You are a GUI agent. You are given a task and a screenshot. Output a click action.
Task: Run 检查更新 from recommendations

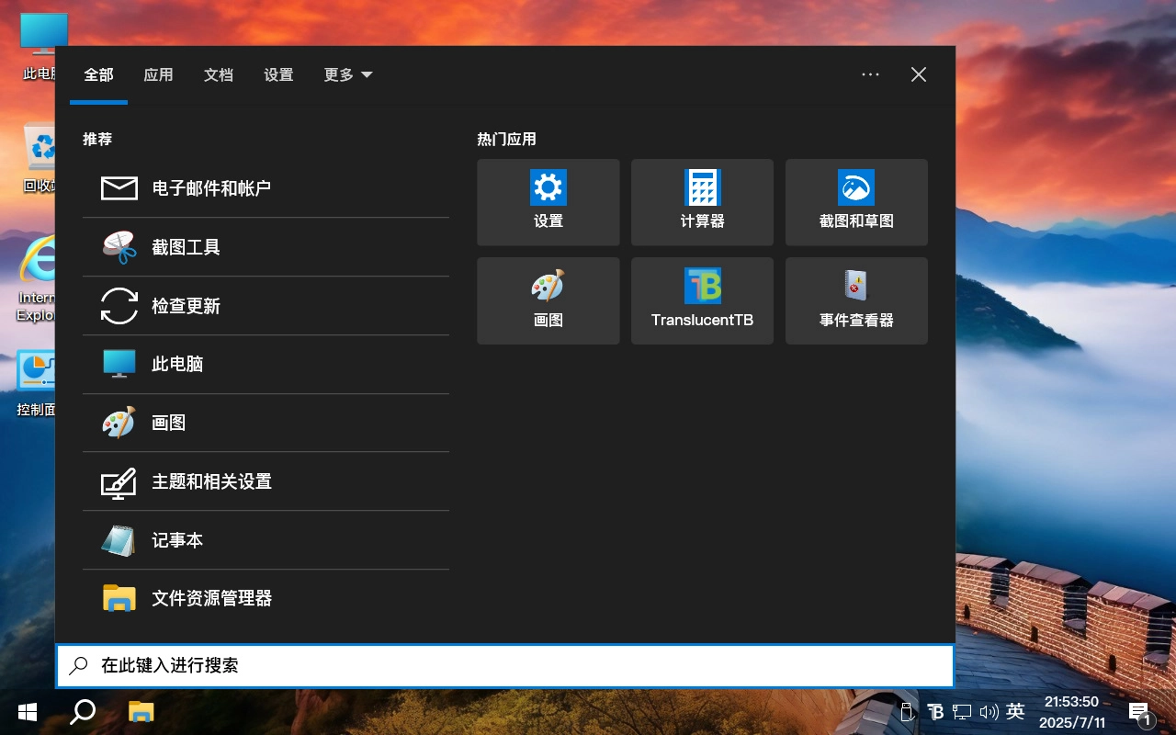click(187, 305)
